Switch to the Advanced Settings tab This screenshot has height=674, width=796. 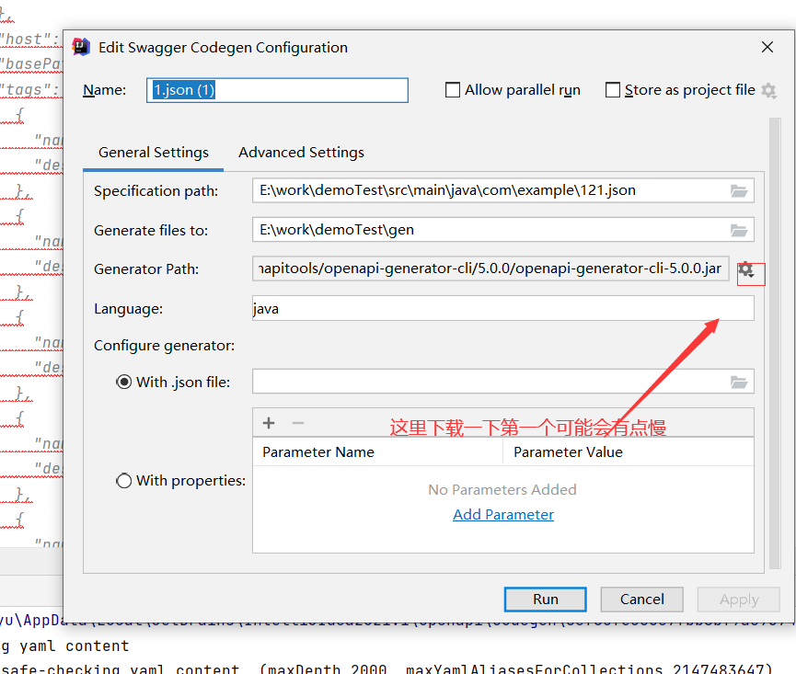click(x=301, y=152)
